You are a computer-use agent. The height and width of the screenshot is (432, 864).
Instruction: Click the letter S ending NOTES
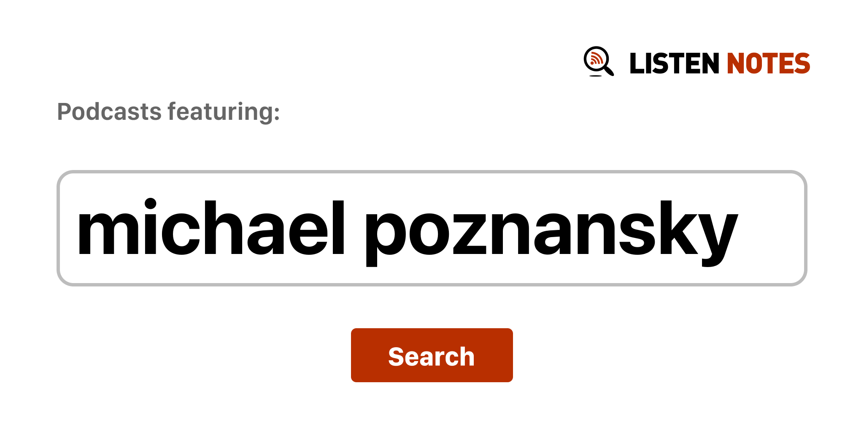pos(801,64)
